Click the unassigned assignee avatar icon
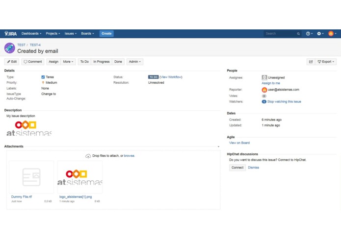This screenshot has width=341, height=242. pyautogui.click(x=264, y=77)
